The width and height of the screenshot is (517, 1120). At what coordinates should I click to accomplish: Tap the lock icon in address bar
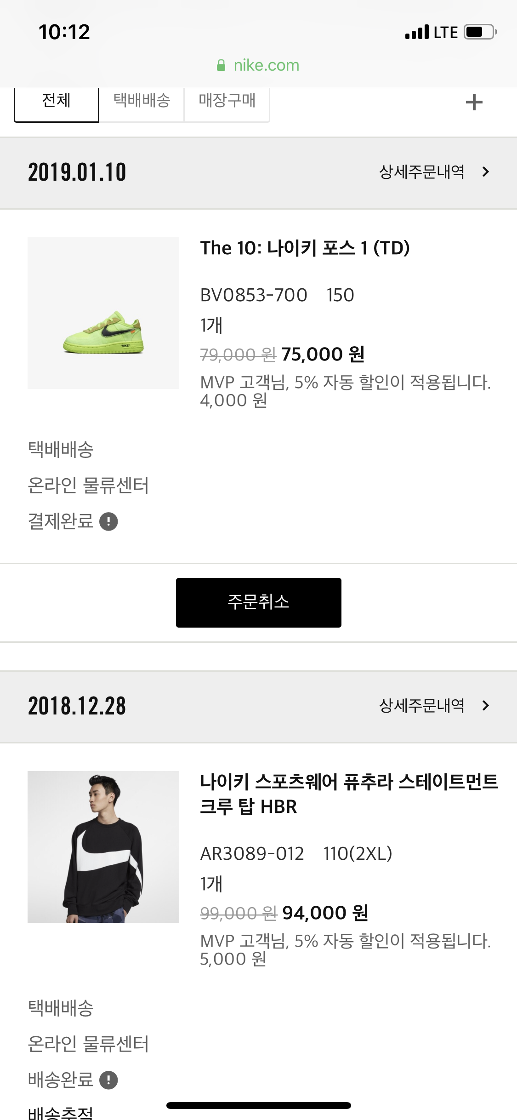coord(221,65)
